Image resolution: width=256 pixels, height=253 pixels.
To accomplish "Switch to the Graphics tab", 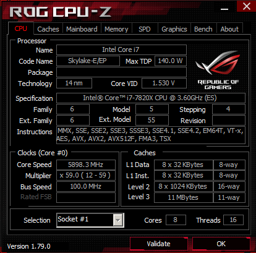I will pos(174,29).
